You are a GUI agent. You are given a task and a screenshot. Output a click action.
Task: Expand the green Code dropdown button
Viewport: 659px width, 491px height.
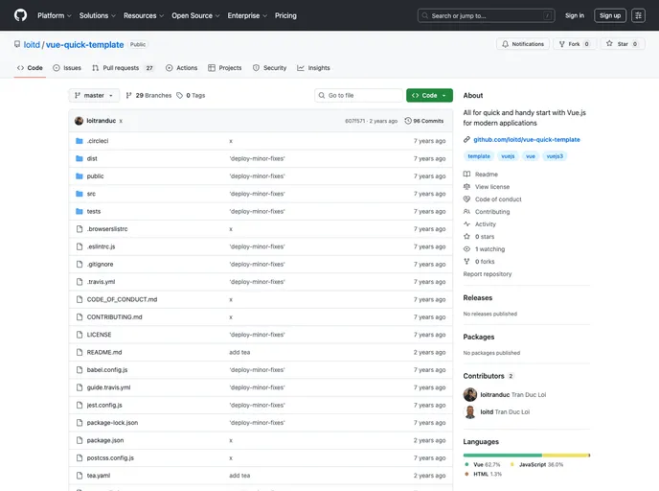click(x=429, y=96)
